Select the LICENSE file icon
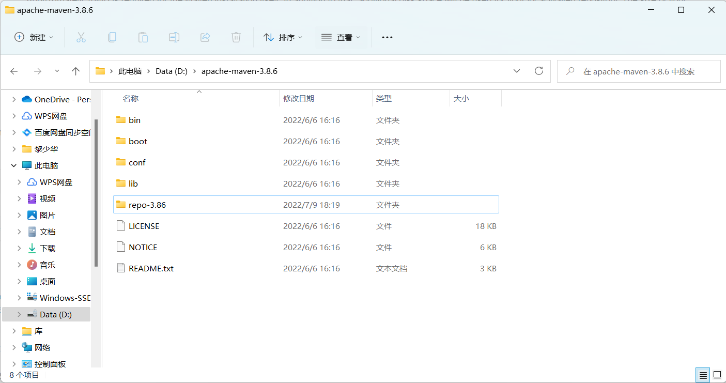Viewport: 726px width, 383px height. pos(121,226)
